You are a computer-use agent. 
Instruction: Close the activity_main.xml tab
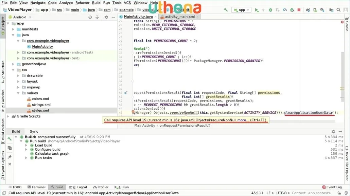point(197,17)
